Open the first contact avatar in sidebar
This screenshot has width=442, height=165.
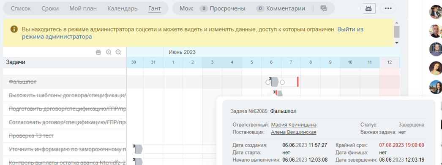tap(436, 12)
